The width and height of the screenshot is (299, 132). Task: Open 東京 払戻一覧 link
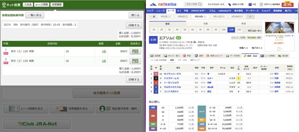click(x=255, y=31)
